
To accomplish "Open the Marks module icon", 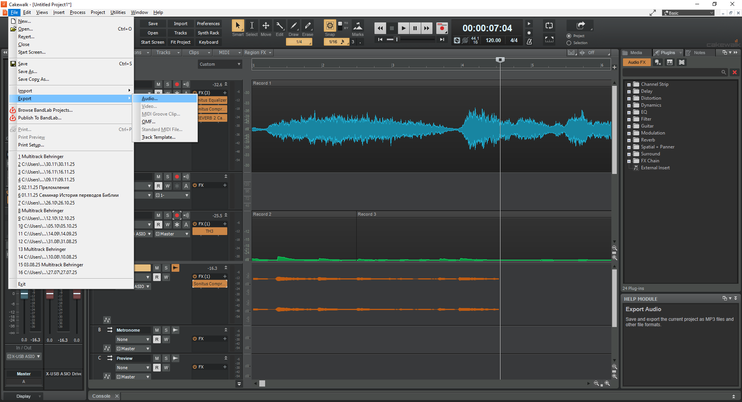I will click(358, 26).
